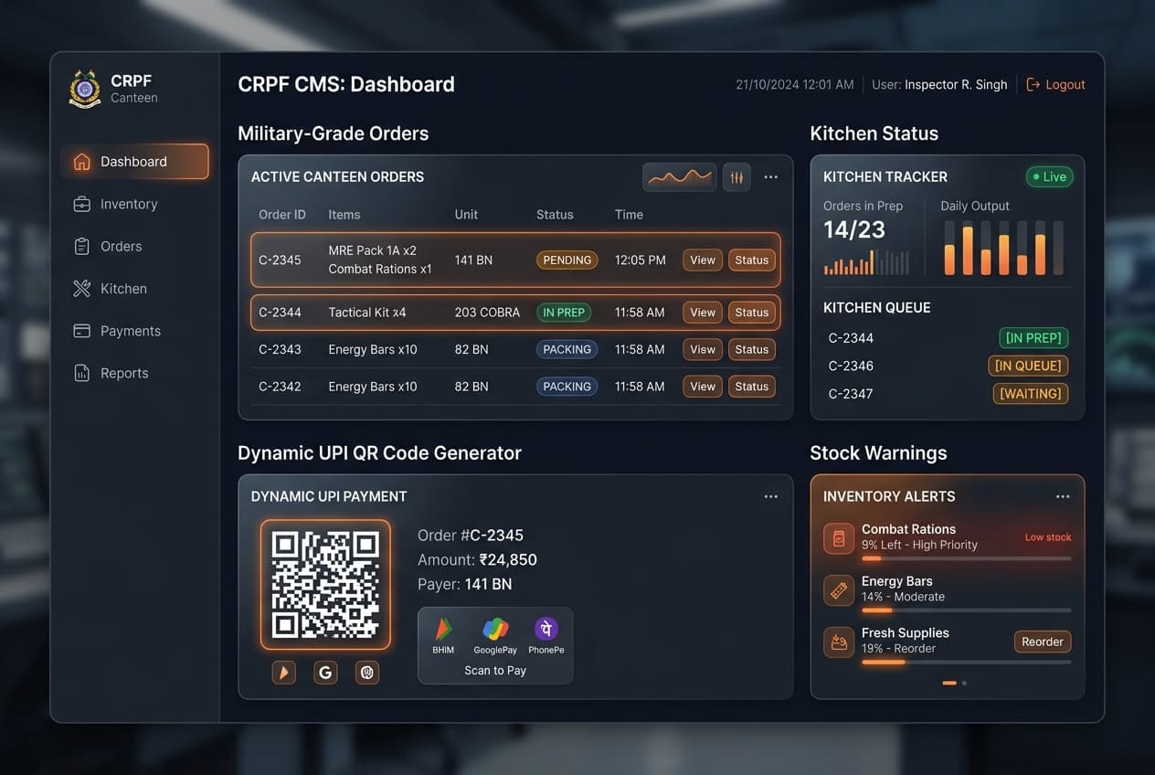Open Status for order C-2342
1155x775 pixels.
point(752,387)
